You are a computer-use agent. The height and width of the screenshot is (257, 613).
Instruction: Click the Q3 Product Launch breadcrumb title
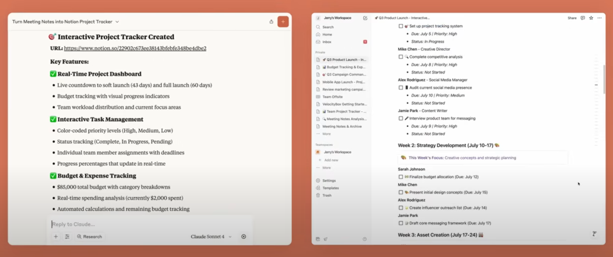pyautogui.click(x=402, y=18)
